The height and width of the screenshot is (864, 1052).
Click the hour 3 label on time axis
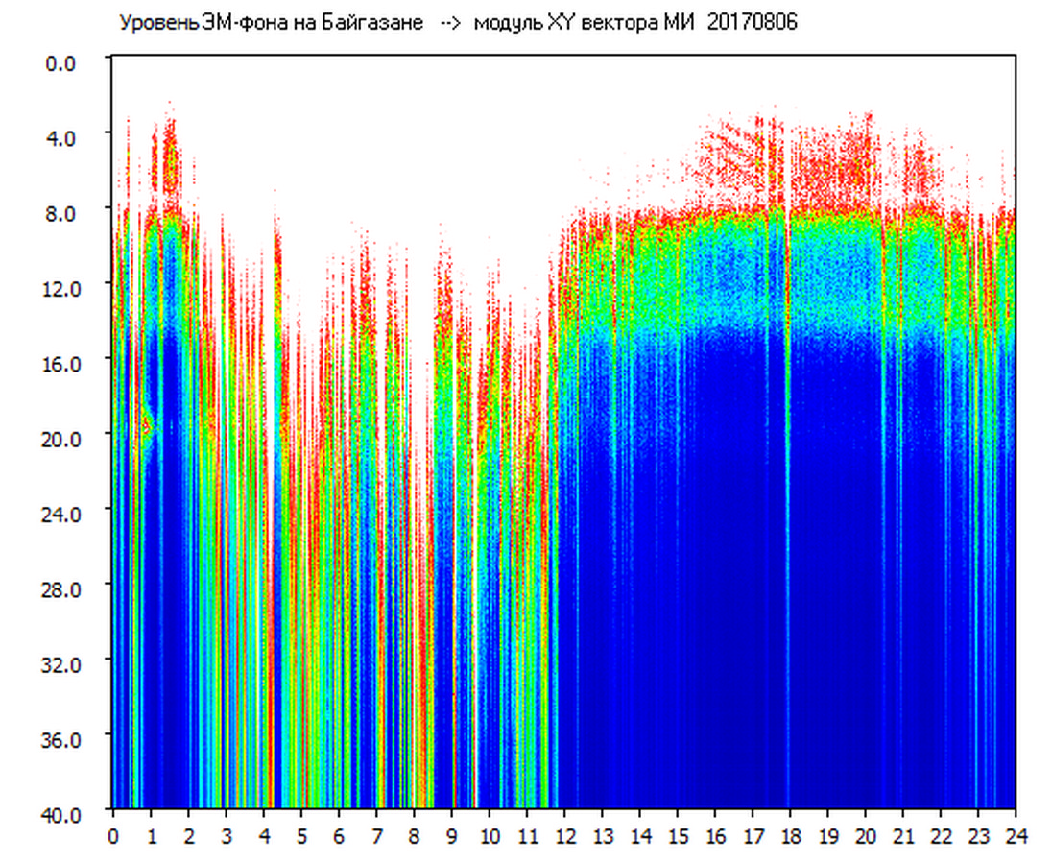coord(226,836)
